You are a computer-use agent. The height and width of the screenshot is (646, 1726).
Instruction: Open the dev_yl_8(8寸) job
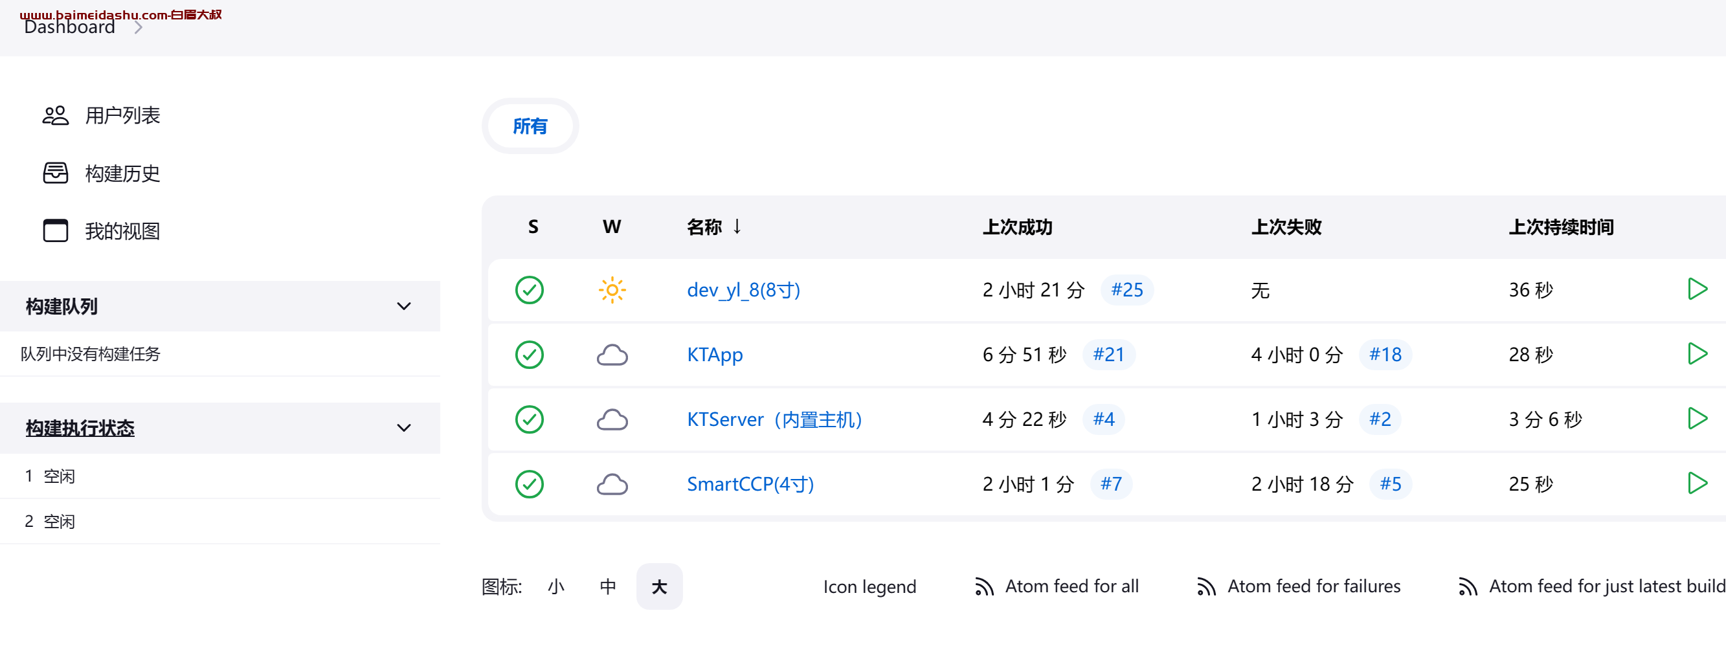click(x=744, y=290)
